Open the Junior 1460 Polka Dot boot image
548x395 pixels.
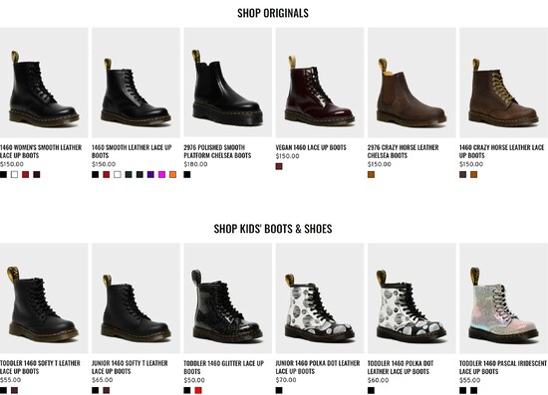point(320,298)
